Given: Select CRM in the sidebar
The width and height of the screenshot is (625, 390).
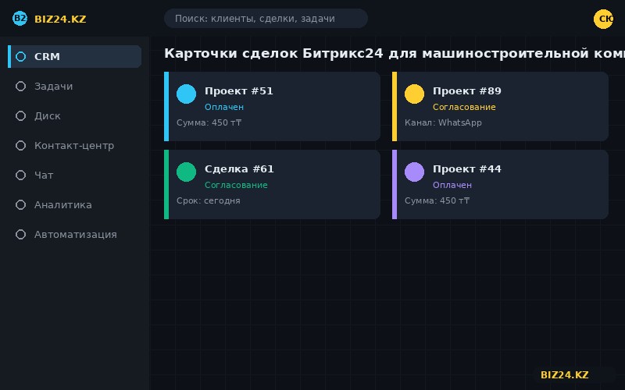Looking at the screenshot, I should [x=74, y=56].
